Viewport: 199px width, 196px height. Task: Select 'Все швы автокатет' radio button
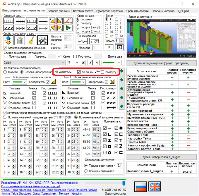coord(86,171)
